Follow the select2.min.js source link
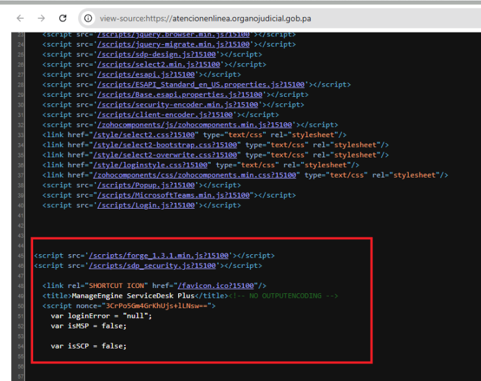Viewport: 481px width, 381px height. (159, 65)
